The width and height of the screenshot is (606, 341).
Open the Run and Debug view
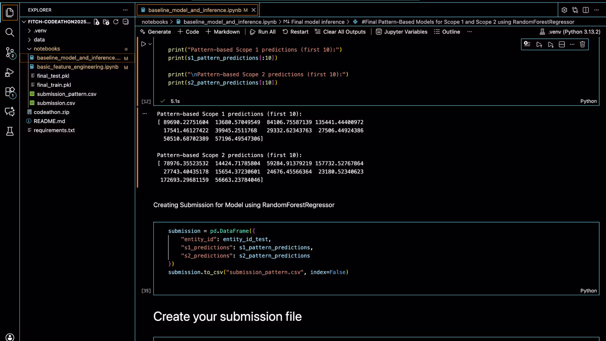click(10, 72)
